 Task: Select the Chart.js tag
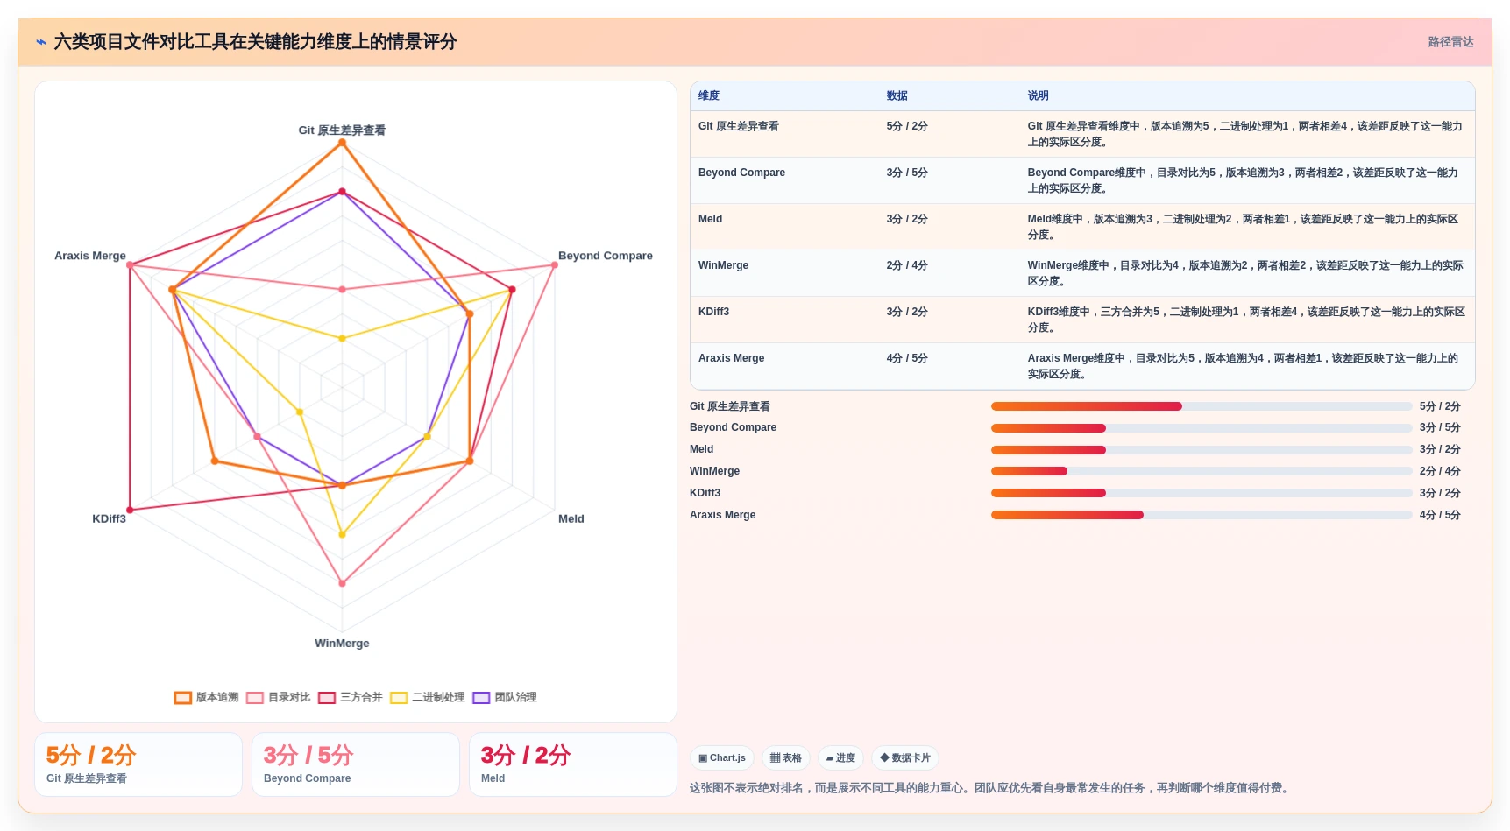[722, 758]
